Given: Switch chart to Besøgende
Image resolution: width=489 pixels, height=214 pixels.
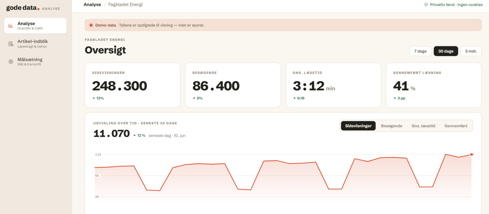Looking at the screenshot, I should tap(392, 126).
